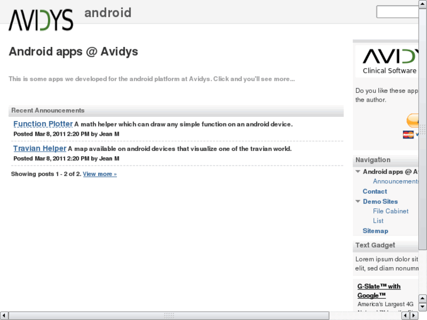Viewport: 427px width, 320px height.
Task: Click the vertical scrollbar up arrow at top
Action: tap(422, 4)
